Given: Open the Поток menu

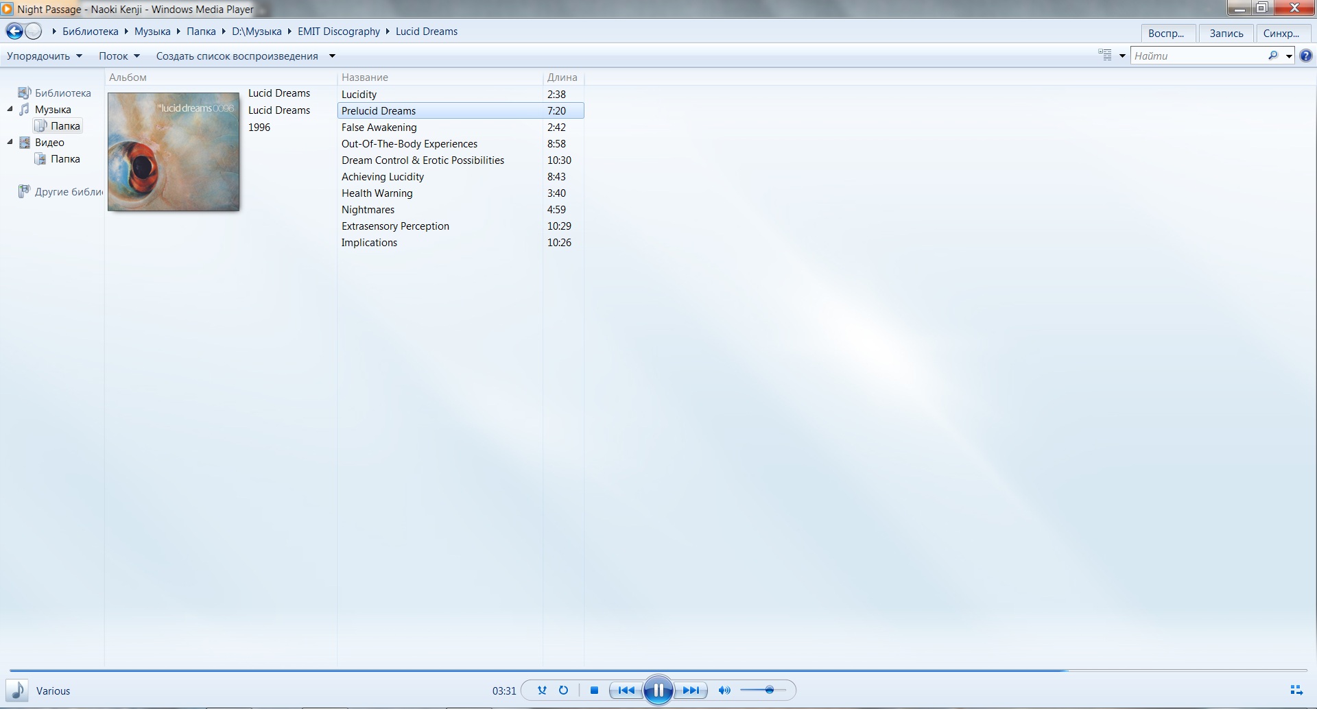Looking at the screenshot, I should (x=119, y=56).
